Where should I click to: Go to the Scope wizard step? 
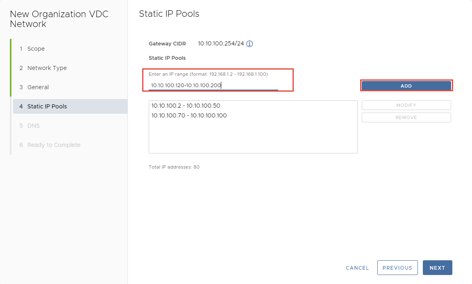point(36,49)
